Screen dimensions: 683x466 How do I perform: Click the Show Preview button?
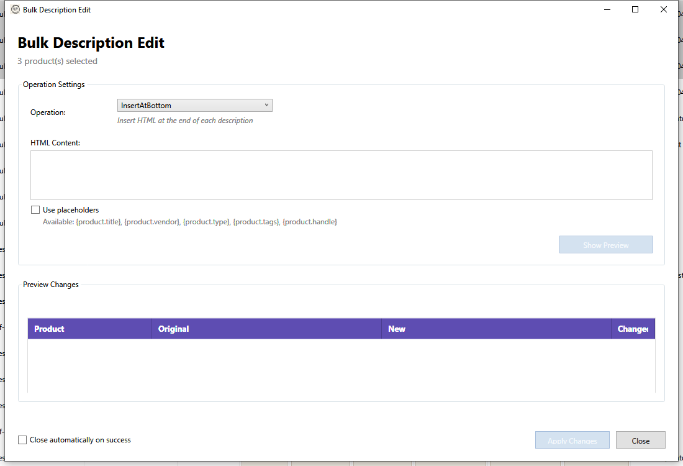tap(605, 244)
